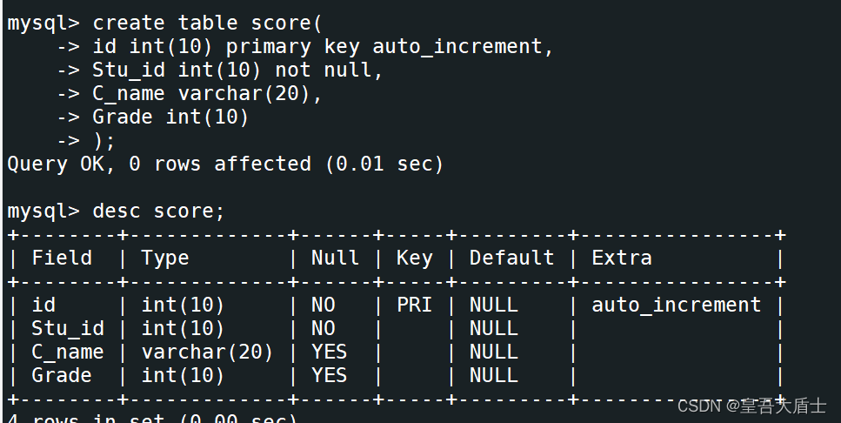Click the CSDN watermark text
The height and width of the screenshot is (423, 841).
tap(751, 406)
